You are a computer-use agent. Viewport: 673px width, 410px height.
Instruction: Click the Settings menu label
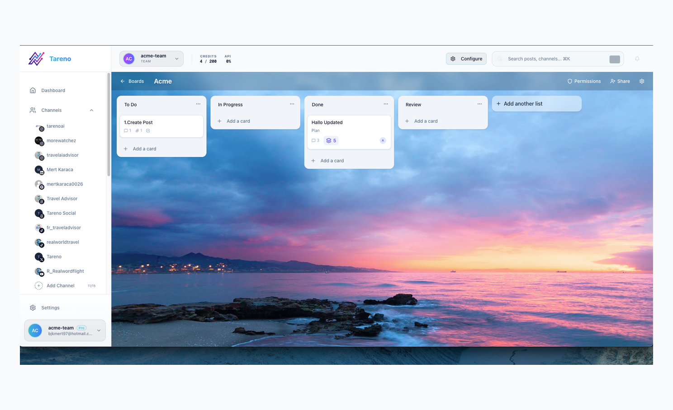tap(50, 308)
